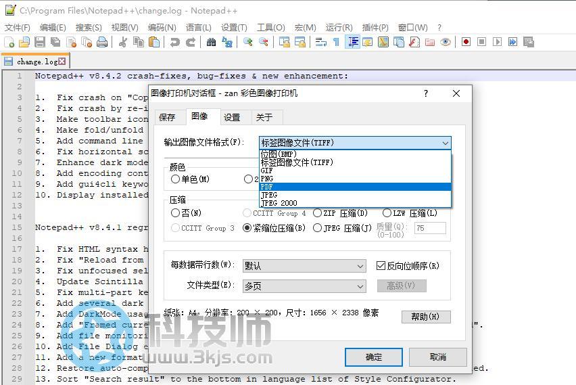Click the dialog title bar ? help button
The width and height of the screenshot is (576, 385).
coord(426,93)
